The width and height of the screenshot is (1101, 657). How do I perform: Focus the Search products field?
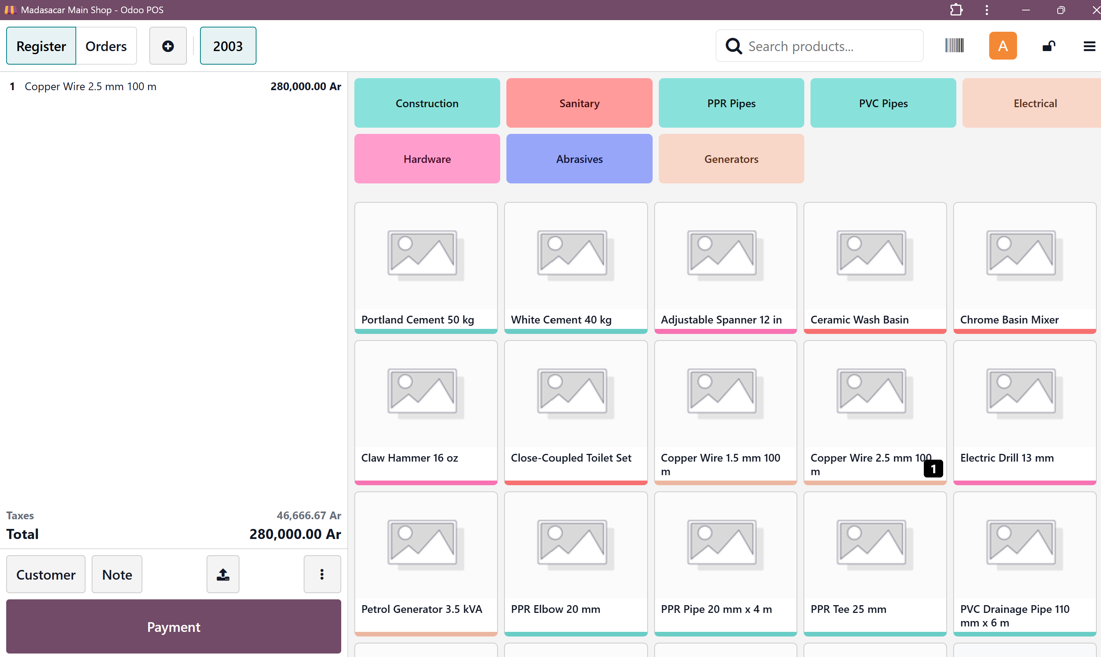[819, 46]
